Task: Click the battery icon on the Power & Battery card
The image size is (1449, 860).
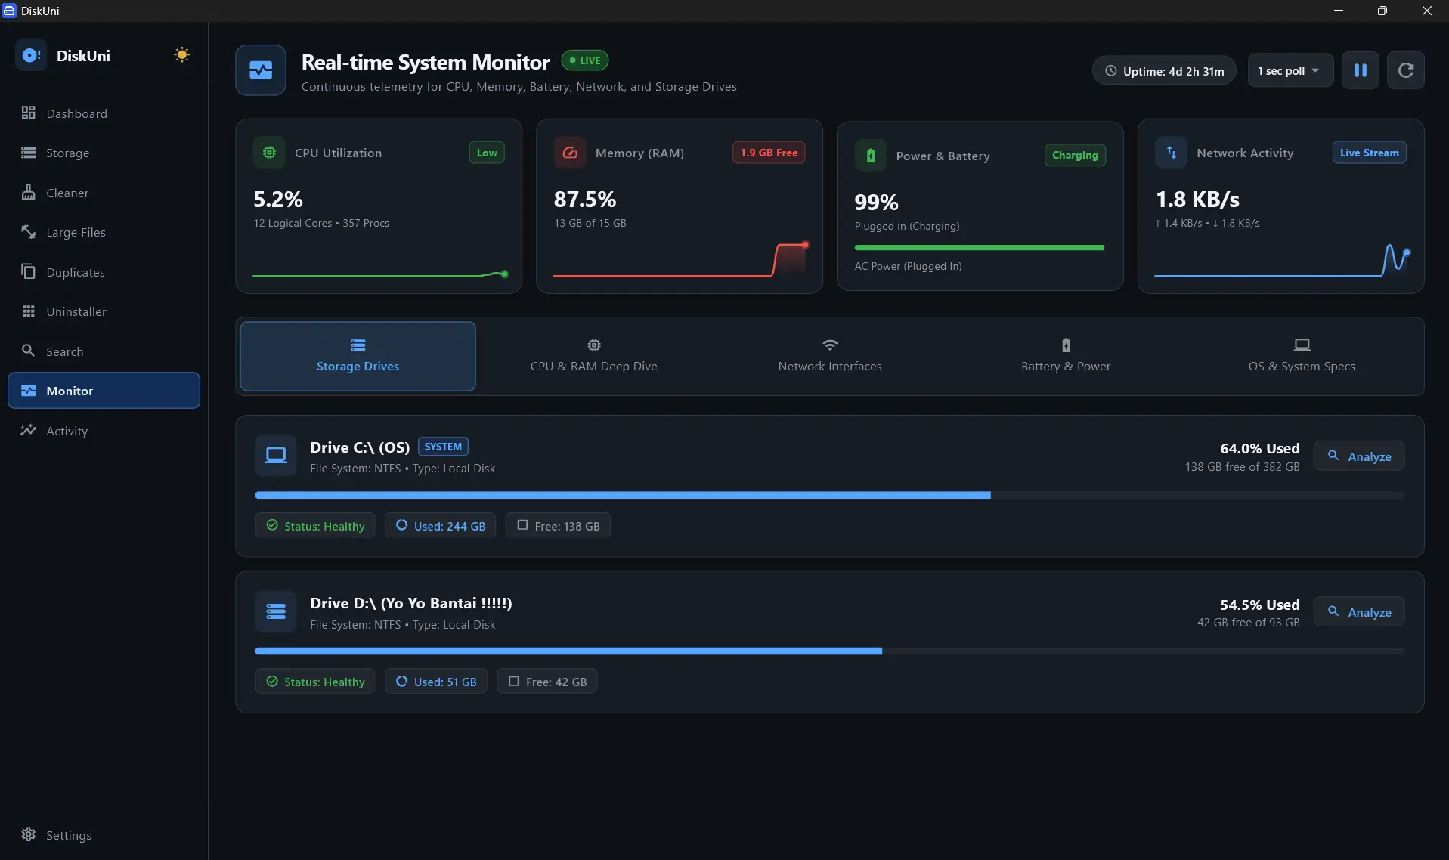Action: [870, 156]
